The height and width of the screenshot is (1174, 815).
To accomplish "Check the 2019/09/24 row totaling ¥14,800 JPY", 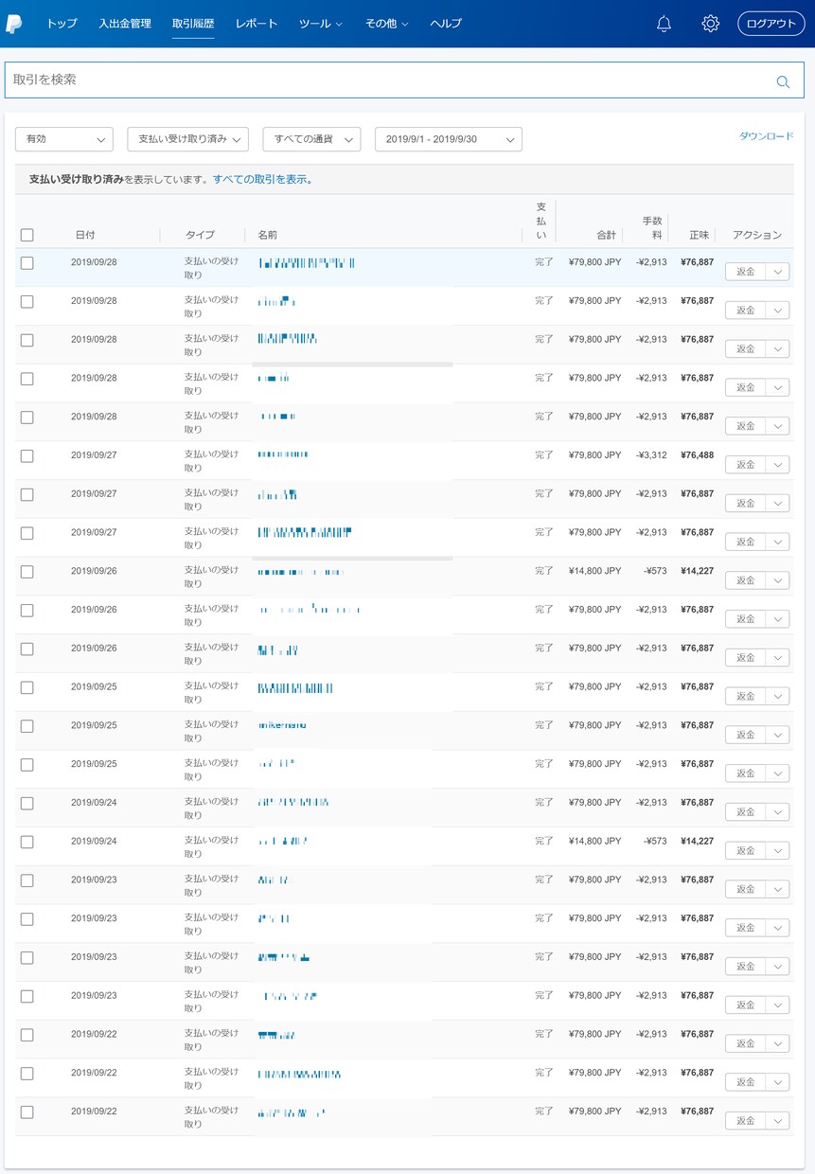I will pyautogui.click(x=27, y=842).
